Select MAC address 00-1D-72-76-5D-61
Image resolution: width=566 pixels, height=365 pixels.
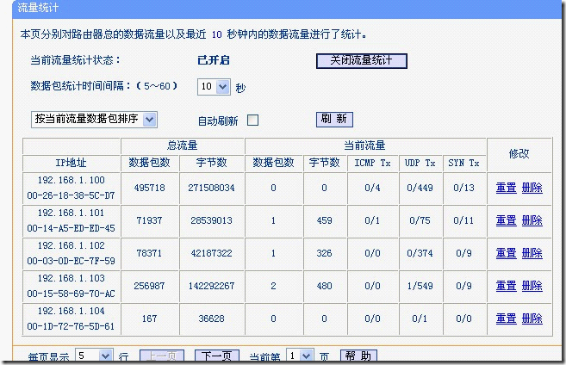point(72,326)
